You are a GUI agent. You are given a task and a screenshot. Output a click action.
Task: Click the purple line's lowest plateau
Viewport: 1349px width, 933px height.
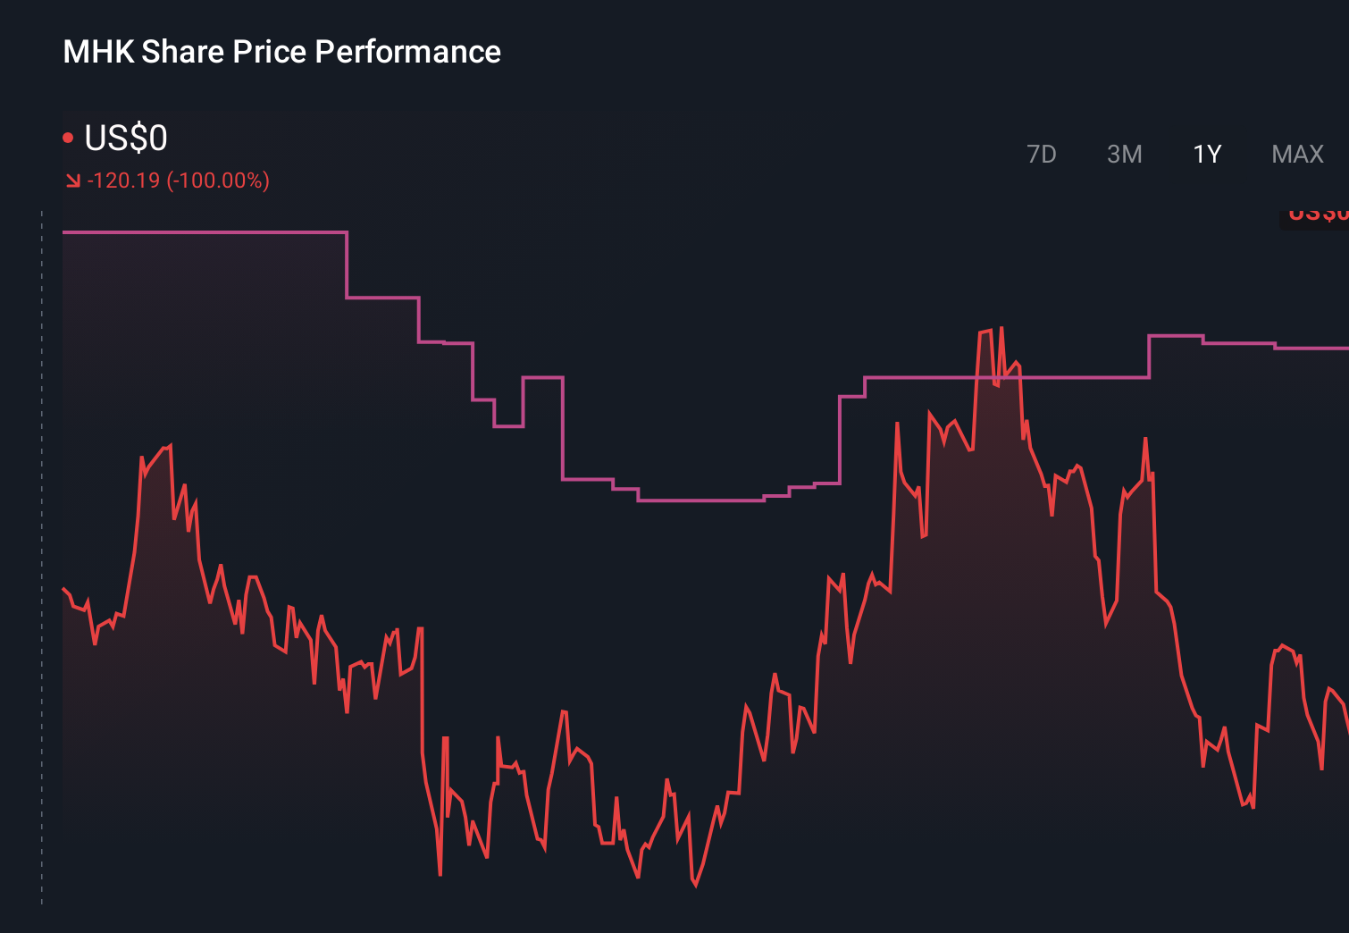point(701,503)
